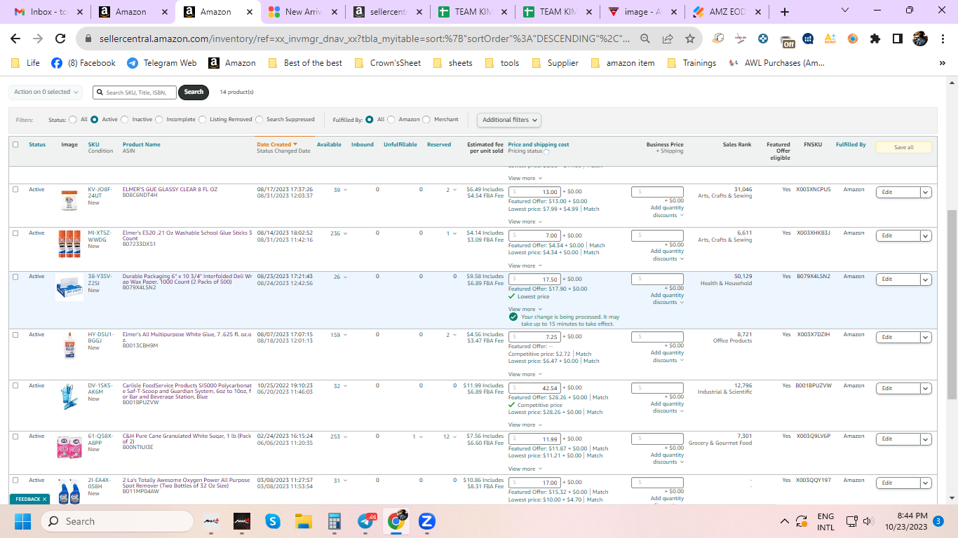
Task: Set Status filter to Search Suppressed
Action: [259, 120]
